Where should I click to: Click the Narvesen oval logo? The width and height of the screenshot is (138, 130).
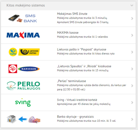coord(29,69)
